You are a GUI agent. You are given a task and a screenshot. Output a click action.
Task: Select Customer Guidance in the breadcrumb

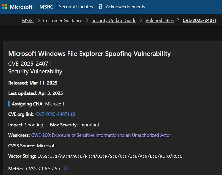coord(63,20)
